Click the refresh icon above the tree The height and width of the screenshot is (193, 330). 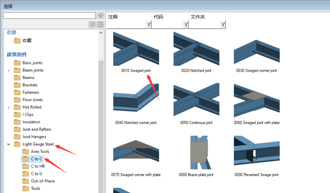point(92,24)
